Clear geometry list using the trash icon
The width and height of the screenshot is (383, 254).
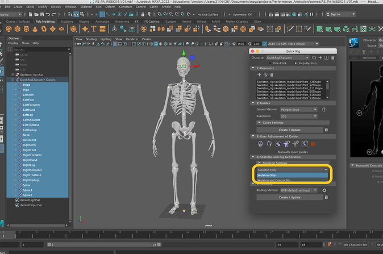click(272, 75)
